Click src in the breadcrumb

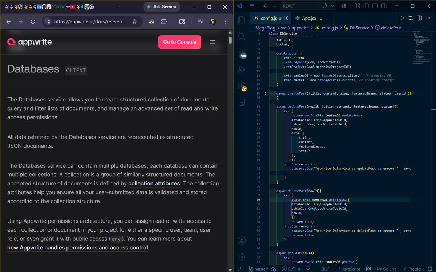(283, 28)
